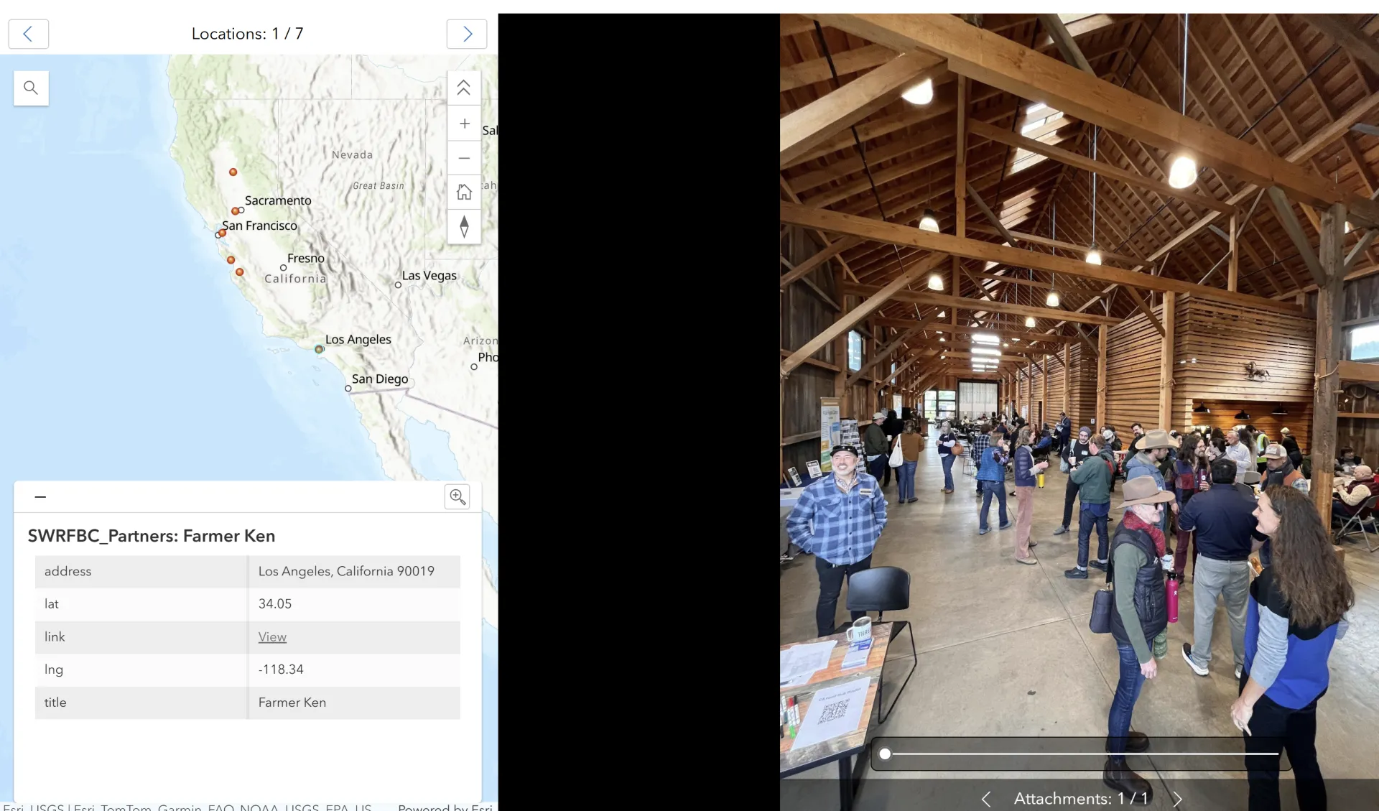The height and width of the screenshot is (811, 1379).
Task: Zoom out of the map
Action: (464, 158)
